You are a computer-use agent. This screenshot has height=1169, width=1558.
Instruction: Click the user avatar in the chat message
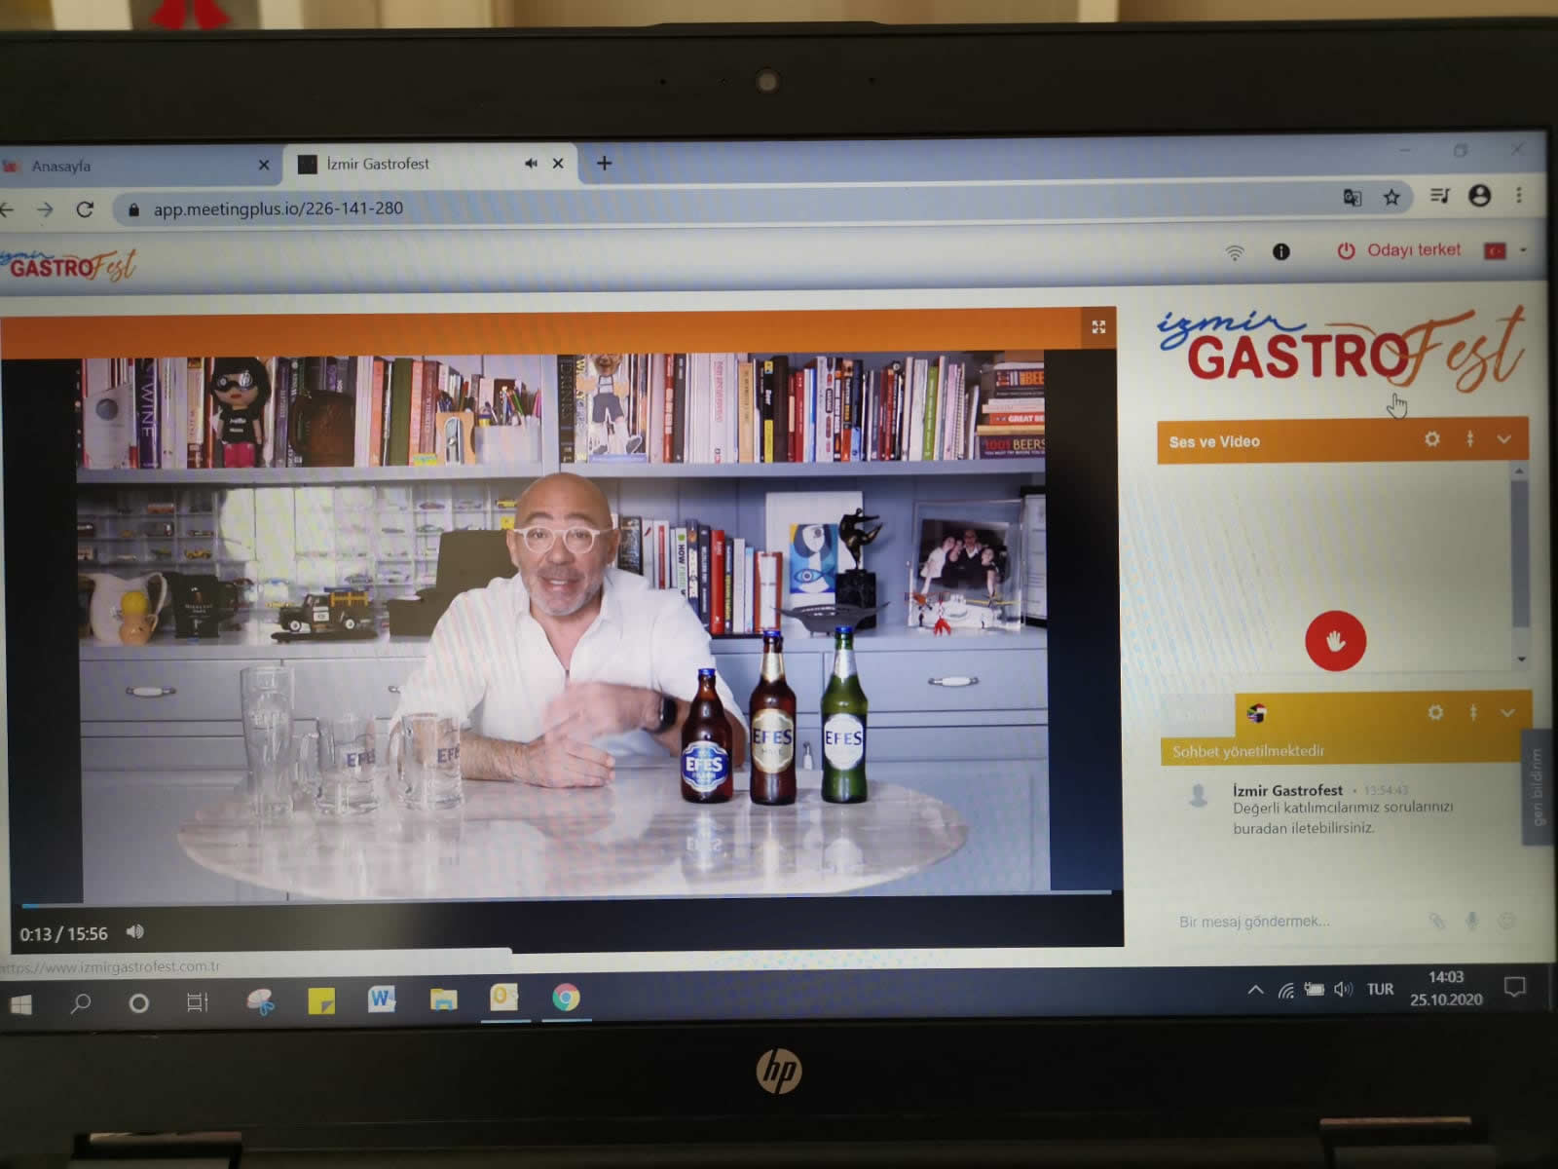1199,796
